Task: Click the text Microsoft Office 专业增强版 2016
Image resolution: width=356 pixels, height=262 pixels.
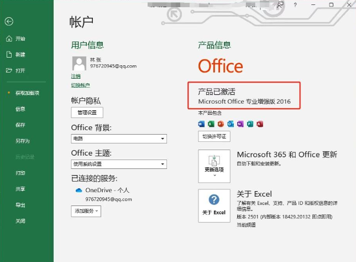Action: tap(244, 101)
